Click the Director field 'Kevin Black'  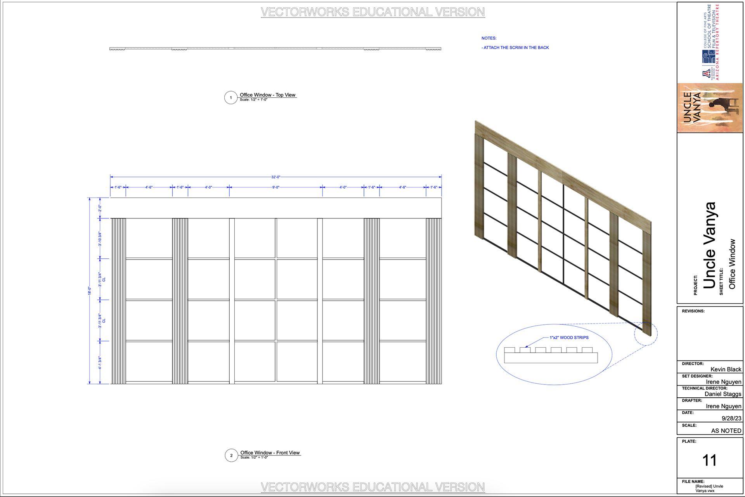pyautogui.click(x=726, y=369)
